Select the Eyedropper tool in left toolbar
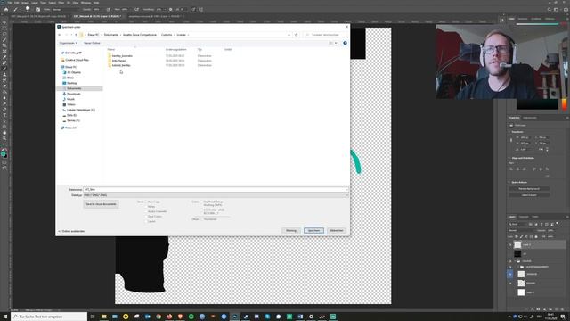This screenshot has width=570, height=321. [x=4, y=57]
